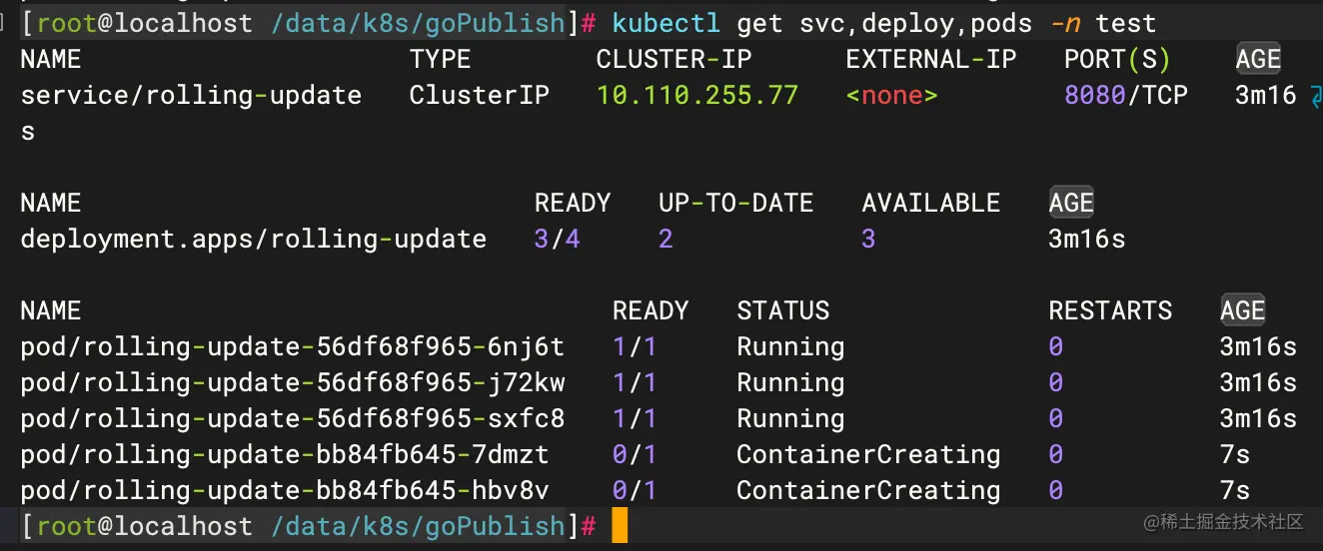Click the deployment age 3m16s
The height and width of the screenshot is (551, 1323).
point(1087,240)
